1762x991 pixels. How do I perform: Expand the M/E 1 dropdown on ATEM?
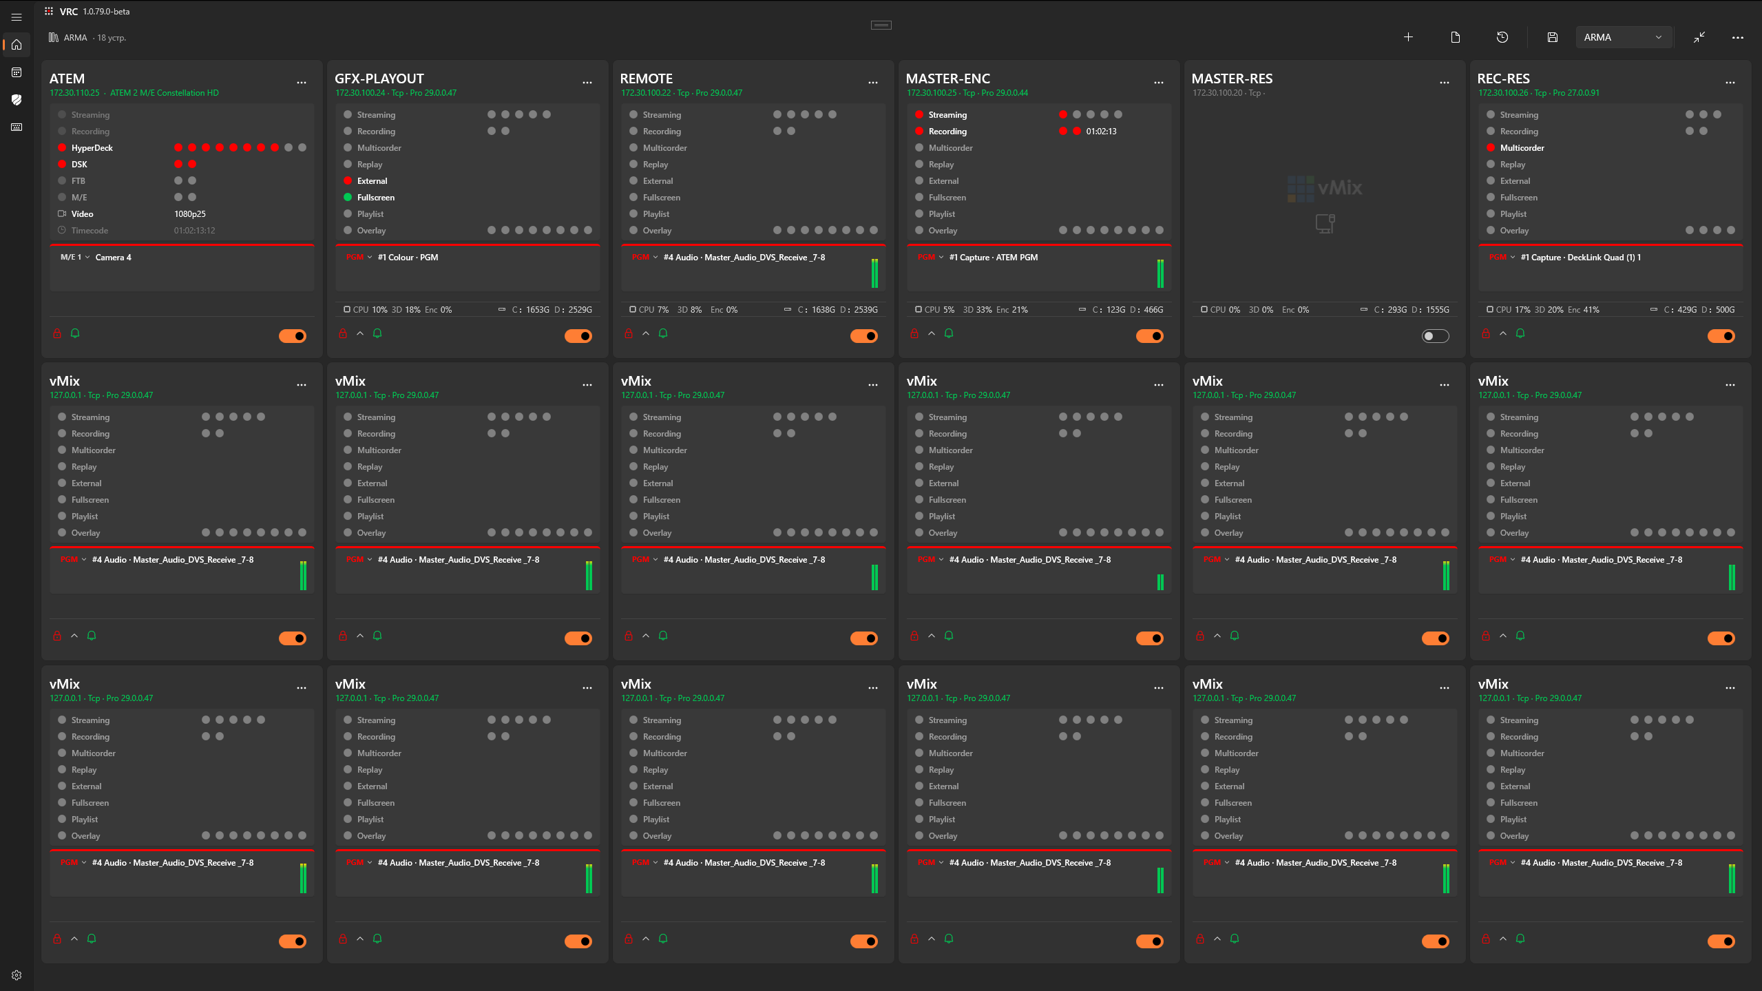click(75, 258)
